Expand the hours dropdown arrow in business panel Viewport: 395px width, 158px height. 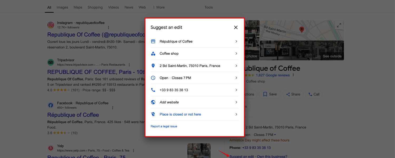pos(275,135)
